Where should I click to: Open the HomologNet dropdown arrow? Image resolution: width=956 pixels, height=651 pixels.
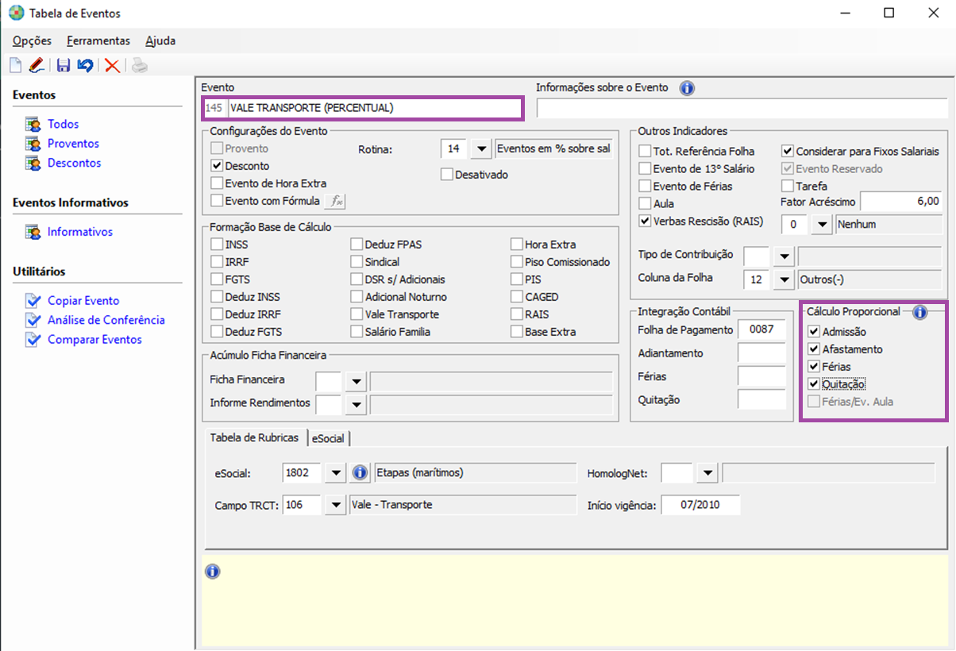pyautogui.click(x=707, y=473)
